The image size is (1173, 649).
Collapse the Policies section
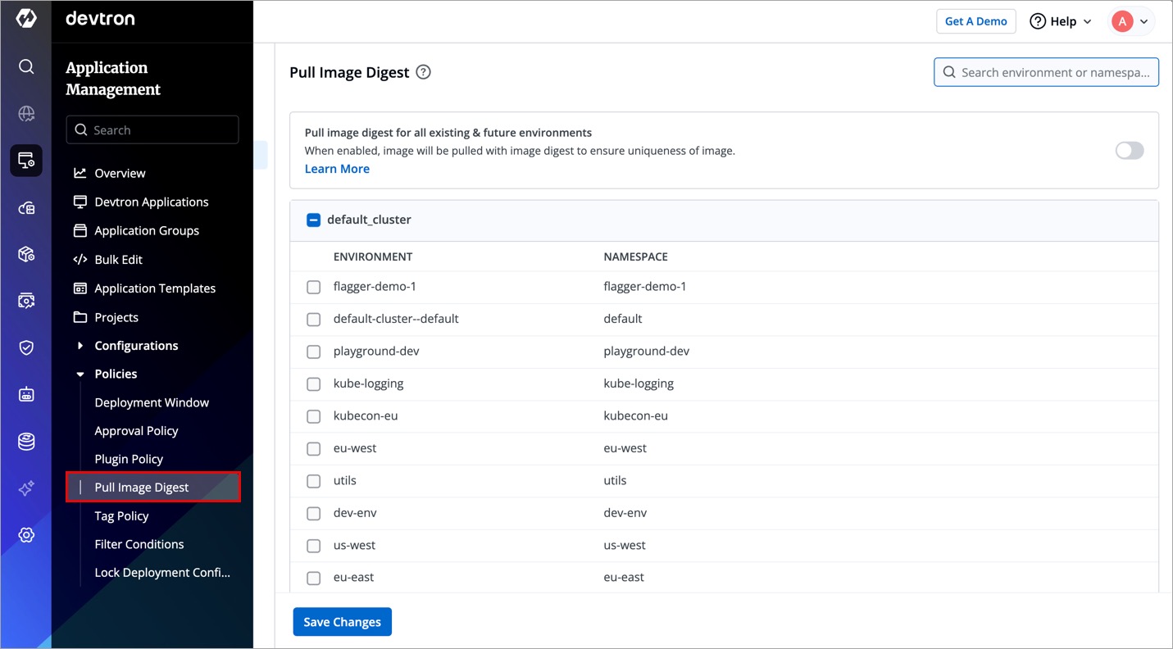(80, 374)
